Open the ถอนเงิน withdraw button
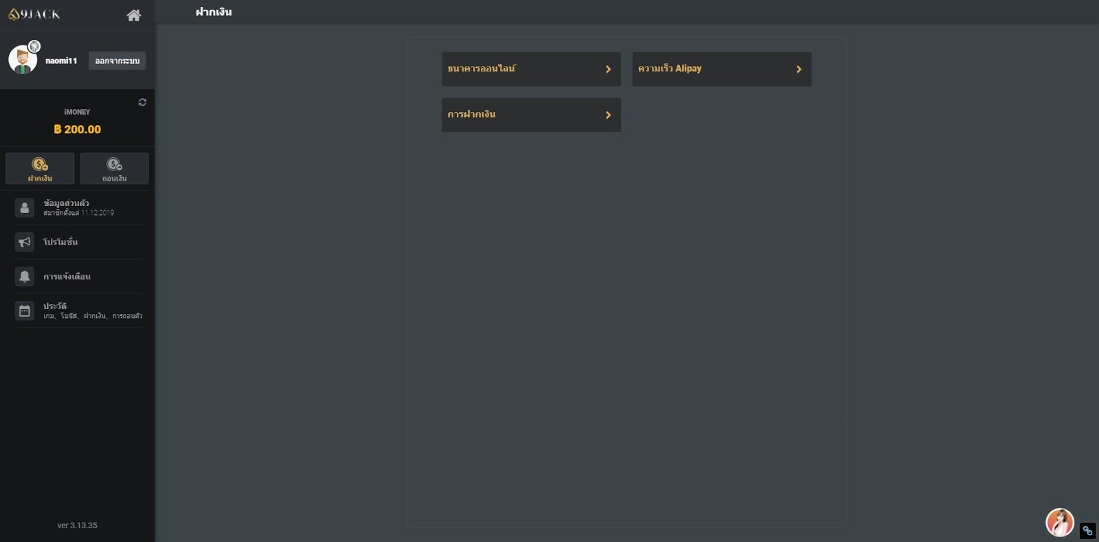 tap(114, 168)
